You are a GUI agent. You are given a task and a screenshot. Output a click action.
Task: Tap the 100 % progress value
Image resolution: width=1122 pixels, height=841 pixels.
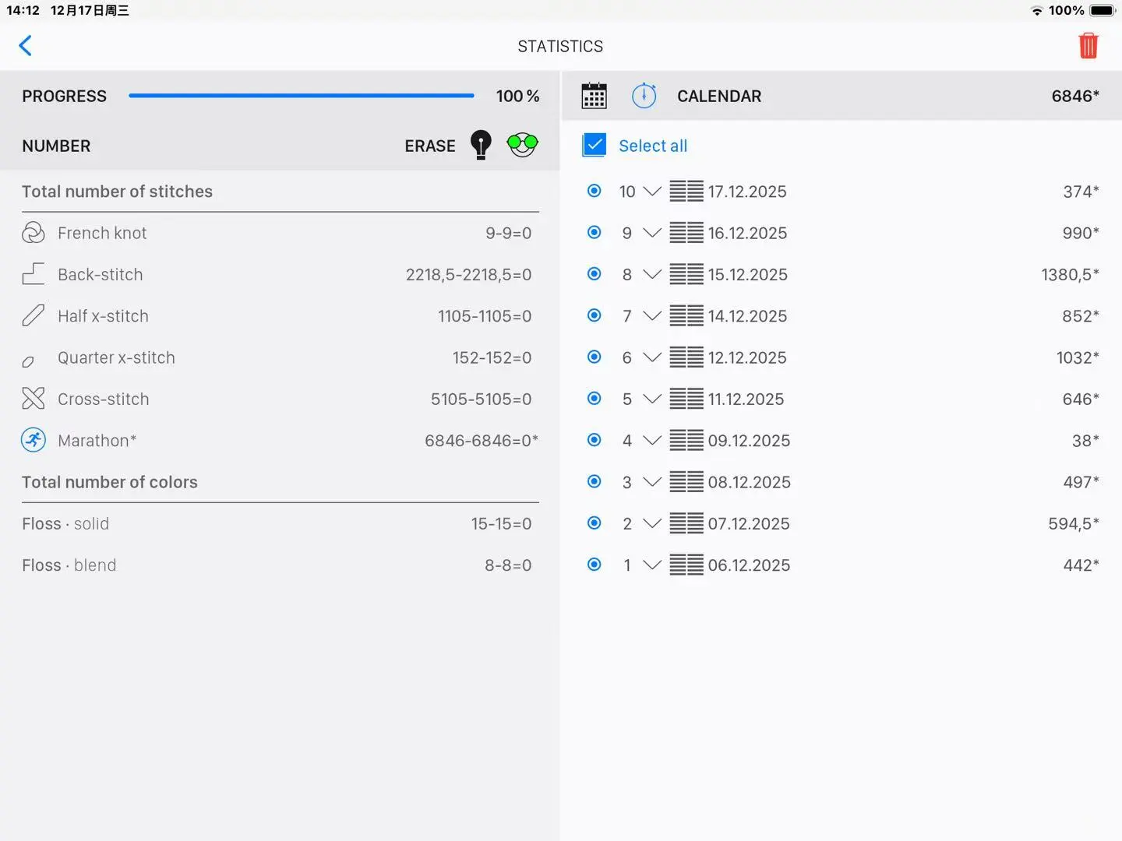pyautogui.click(x=517, y=96)
